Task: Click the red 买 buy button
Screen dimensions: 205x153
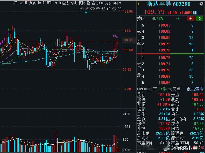Action: tap(191, 18)
